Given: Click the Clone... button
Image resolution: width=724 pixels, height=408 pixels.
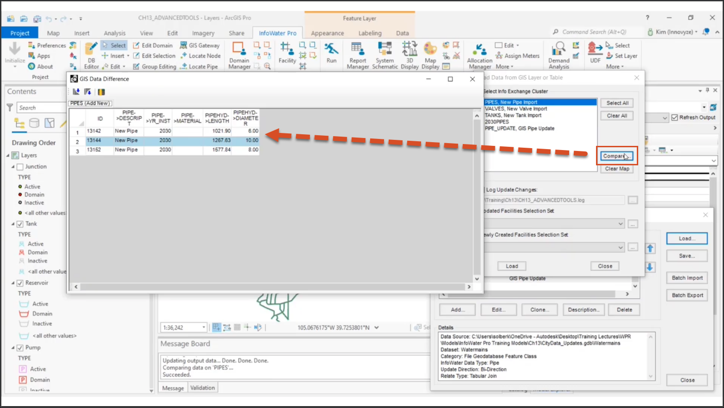Looking at the screenshot, I should pos(539,310).
